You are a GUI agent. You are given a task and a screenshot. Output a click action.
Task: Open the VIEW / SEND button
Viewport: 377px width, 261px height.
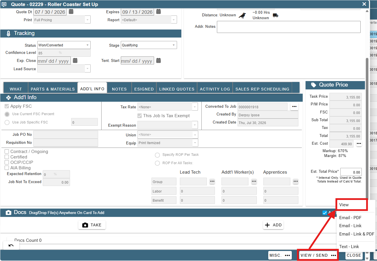[x=318, y=255]
